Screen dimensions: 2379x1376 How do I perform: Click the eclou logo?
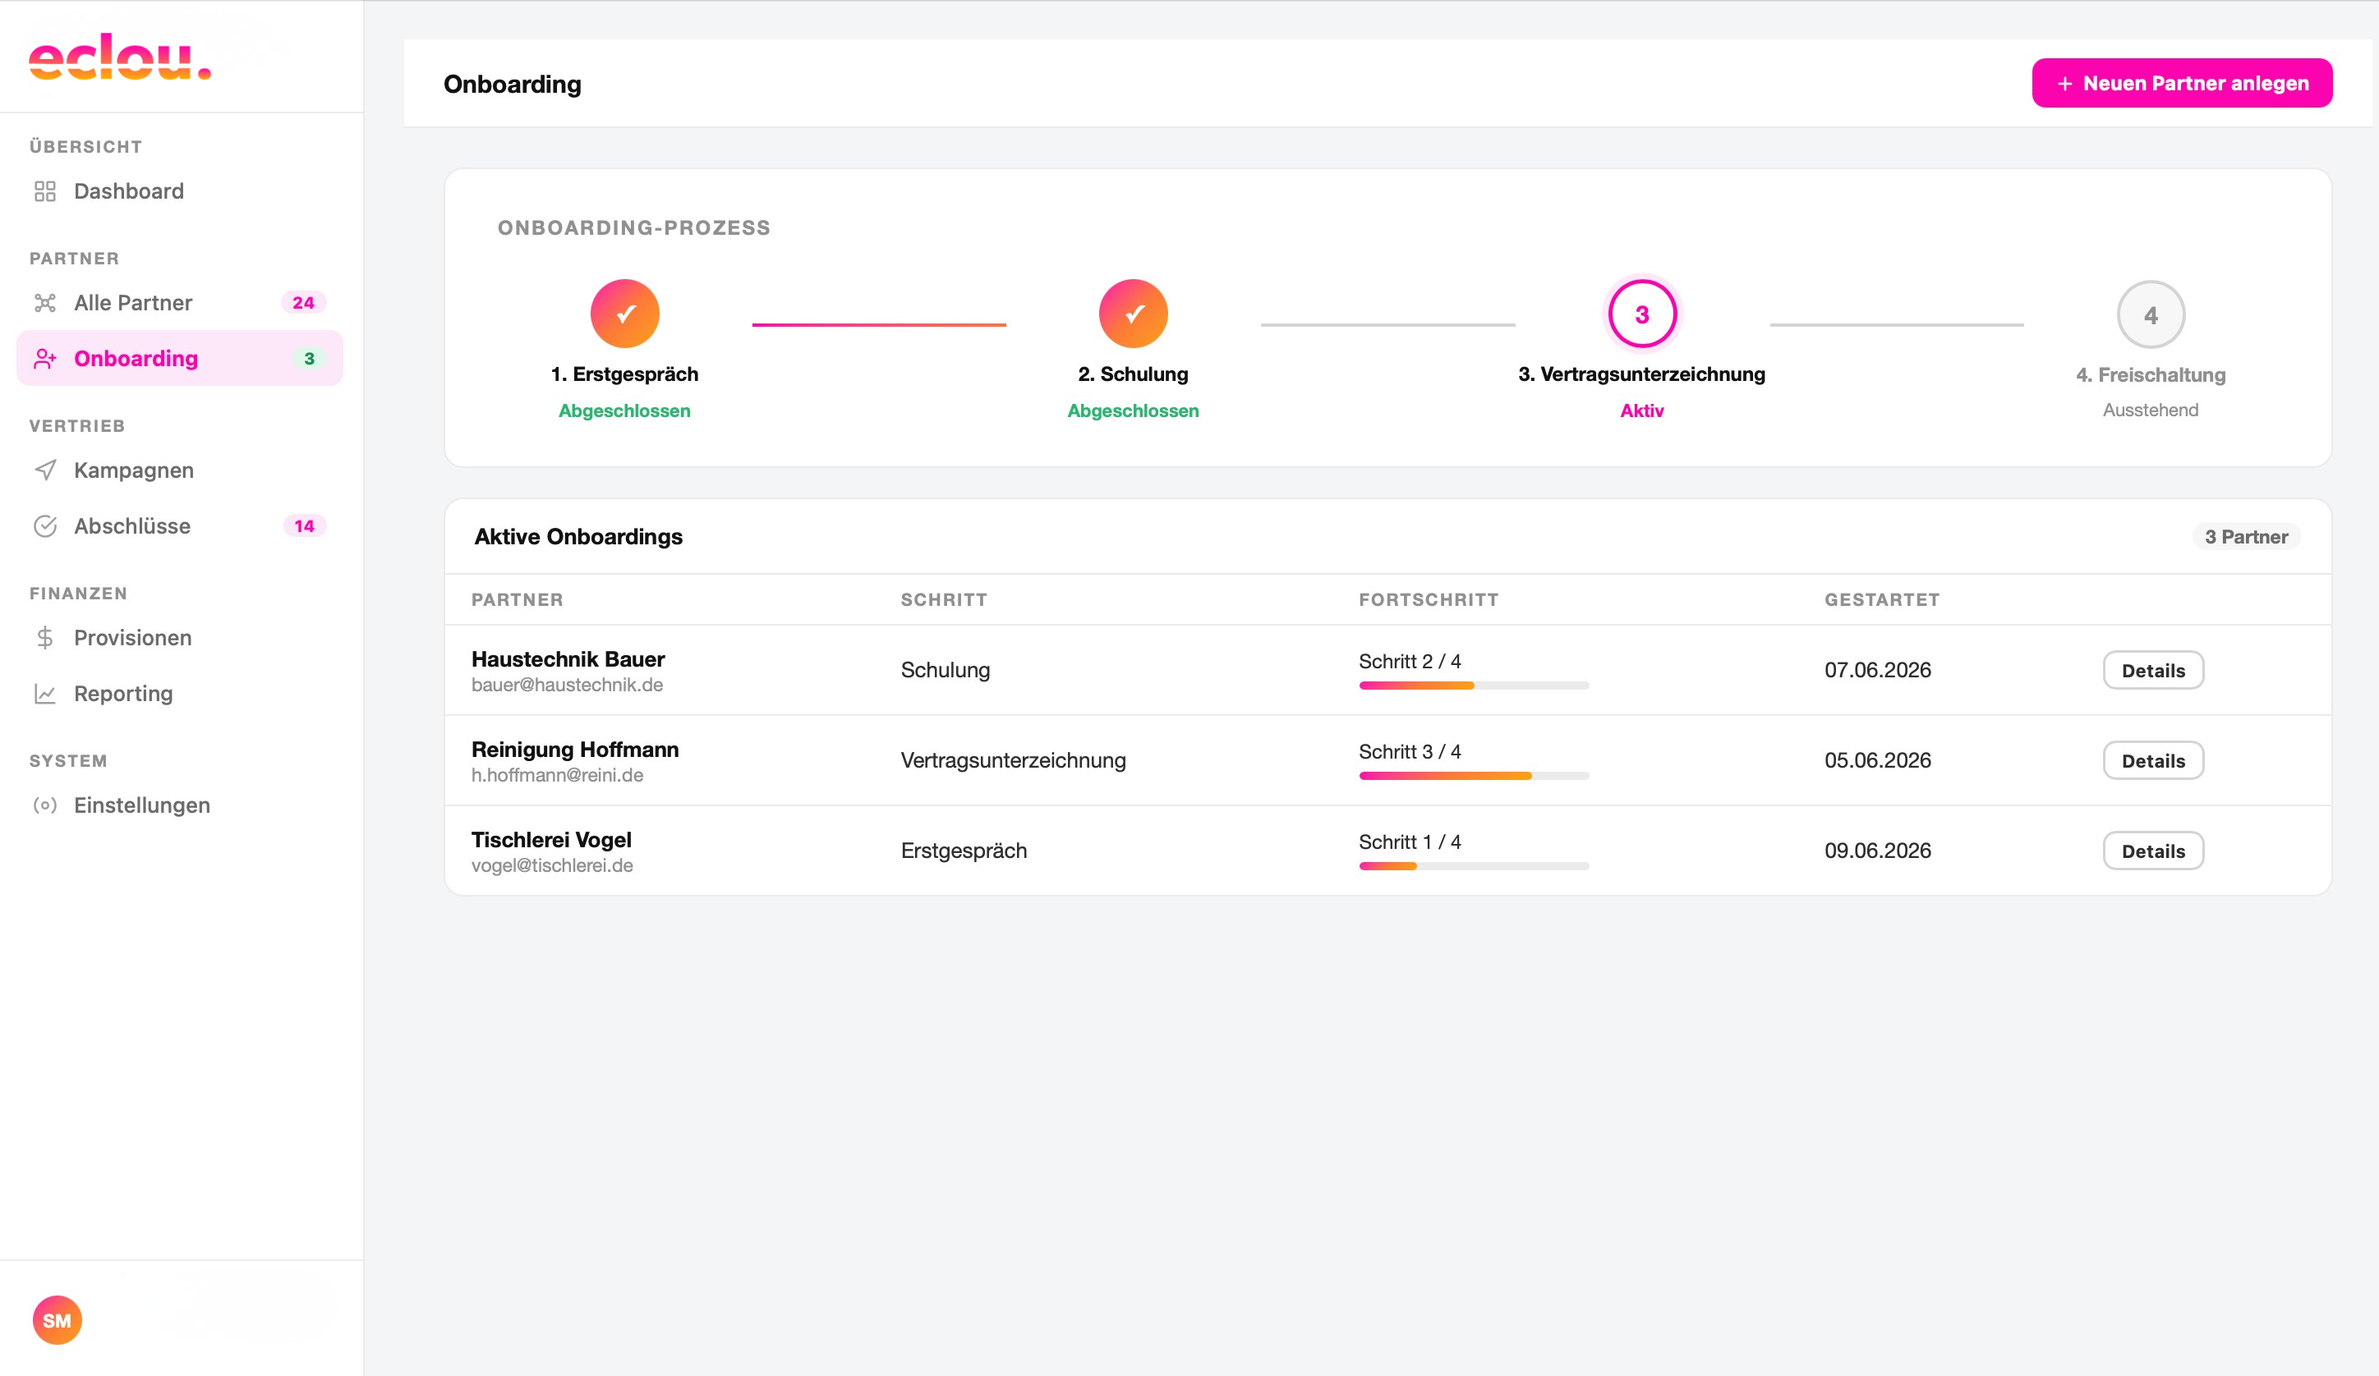coord(120,57)
